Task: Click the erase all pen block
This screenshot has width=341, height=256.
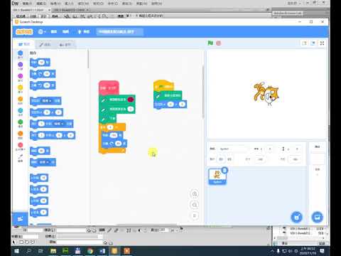Action: click(x=168, y=95)
